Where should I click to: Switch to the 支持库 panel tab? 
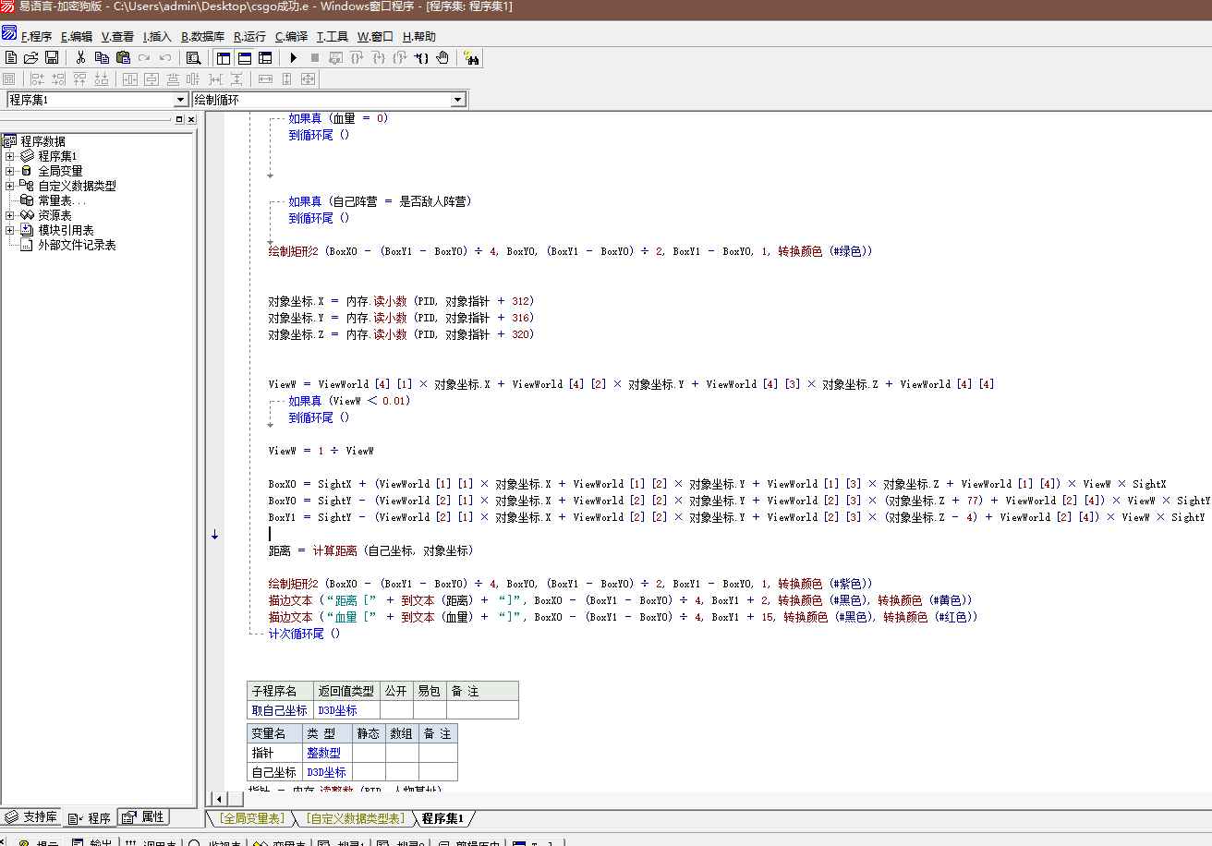pyautogui.click(x=33, y=817)
